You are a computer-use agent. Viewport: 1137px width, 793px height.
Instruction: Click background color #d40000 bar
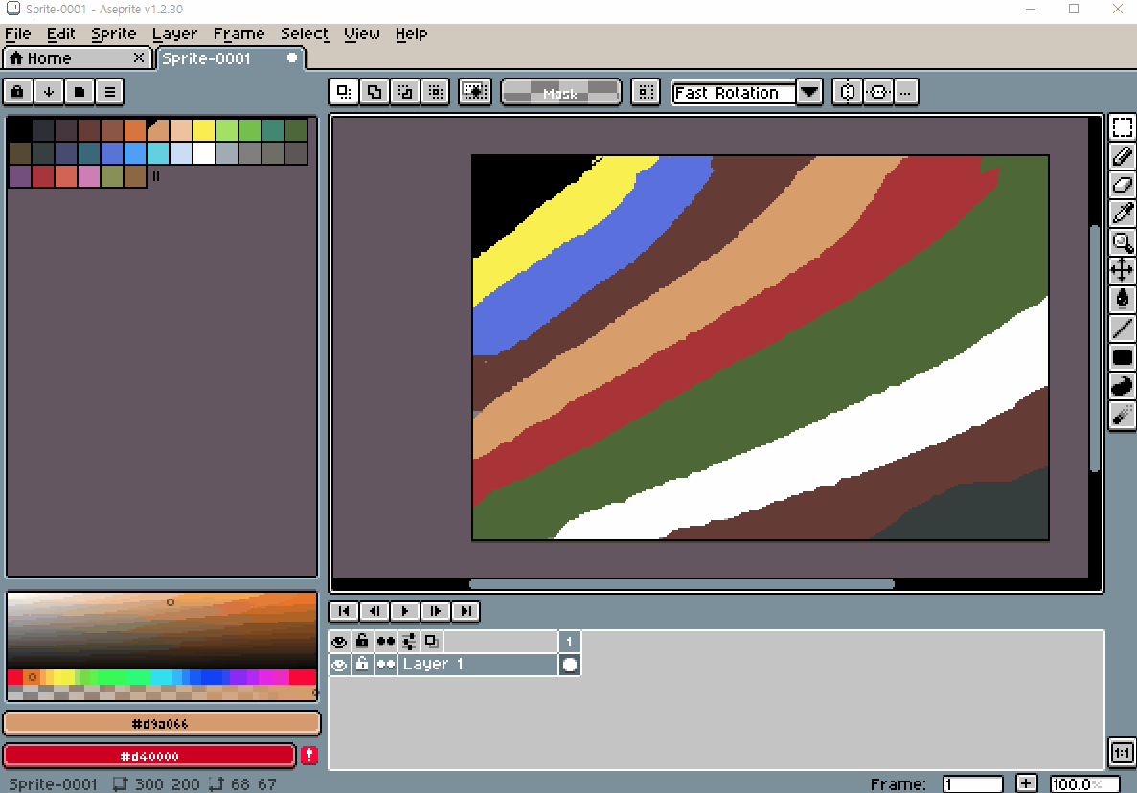coord(149,756)
